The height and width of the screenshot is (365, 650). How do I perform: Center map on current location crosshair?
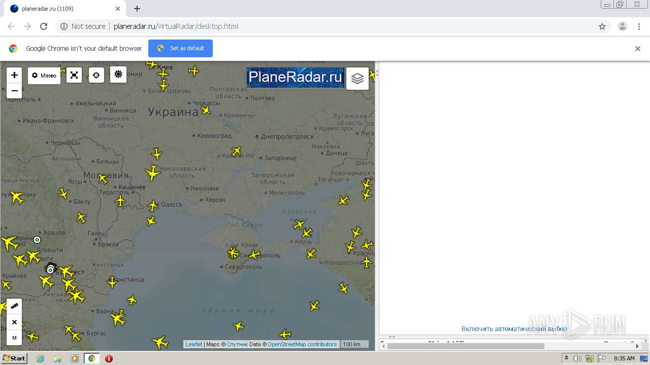(x=96, y=75)
